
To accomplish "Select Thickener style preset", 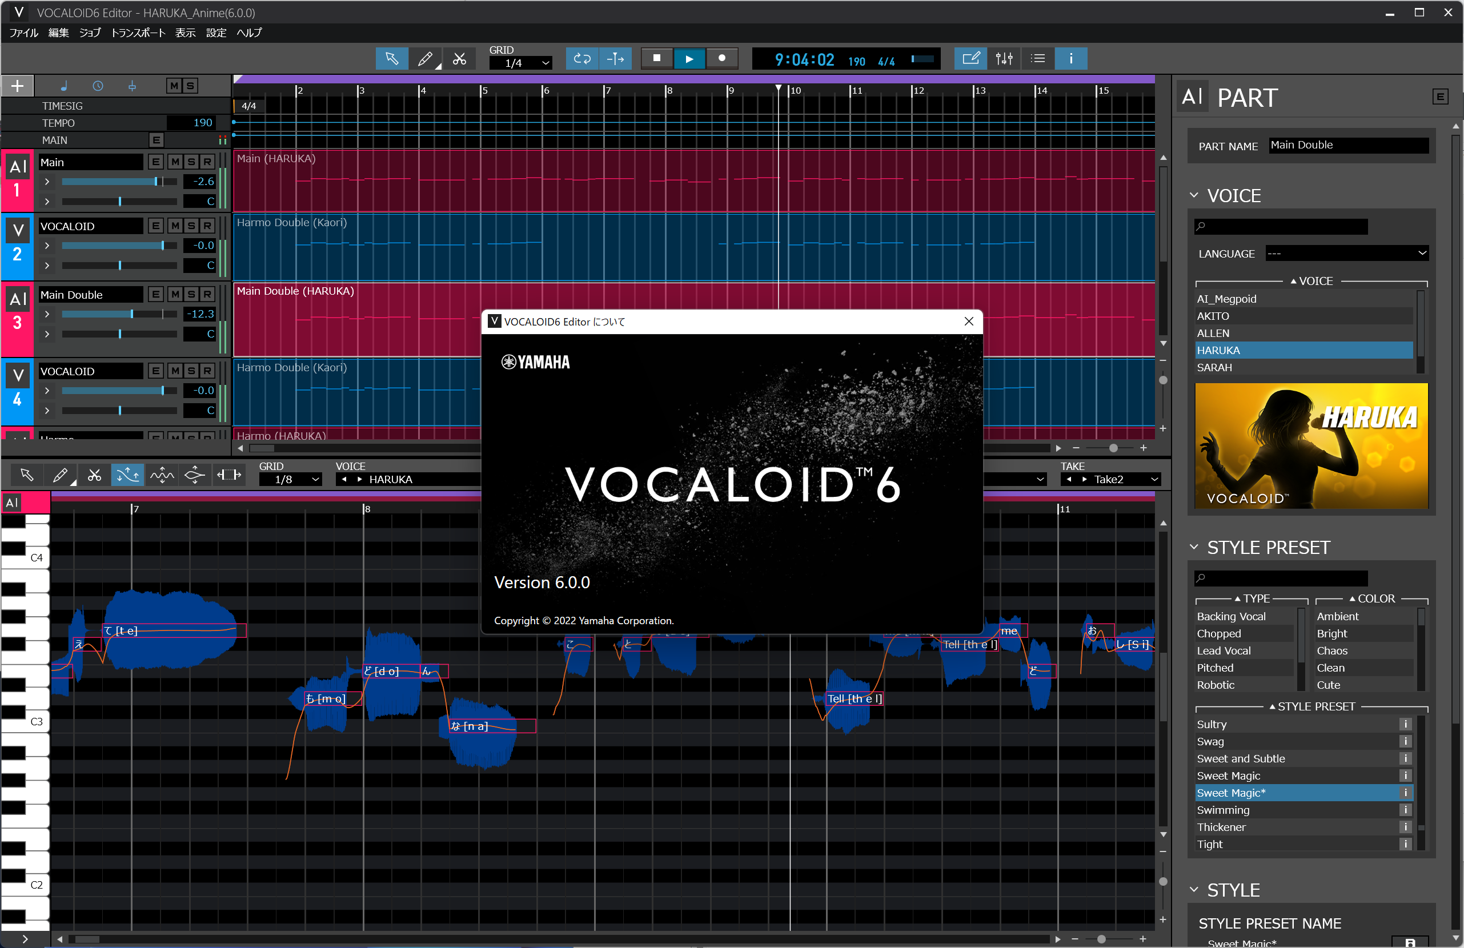I will [x=1296, y=828].
